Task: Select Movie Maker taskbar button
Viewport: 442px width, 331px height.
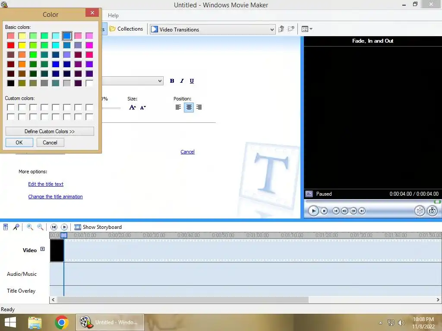Action: click(x=110, y=322)
